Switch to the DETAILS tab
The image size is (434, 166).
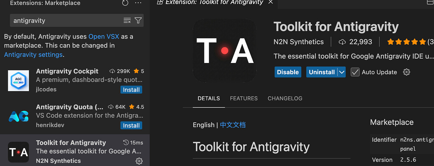coord(209,98)
